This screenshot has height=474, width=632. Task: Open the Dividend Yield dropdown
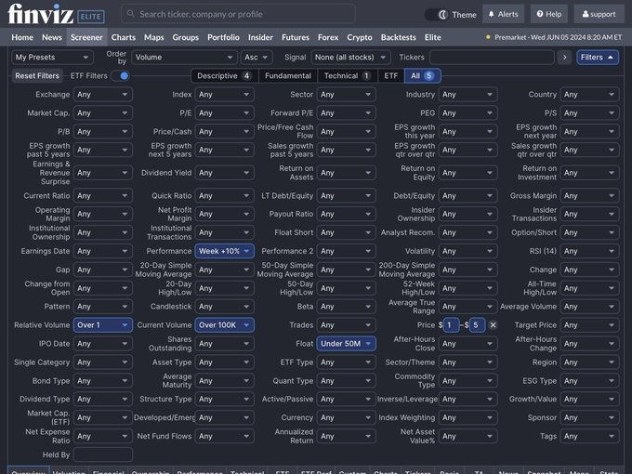[225, 173]
